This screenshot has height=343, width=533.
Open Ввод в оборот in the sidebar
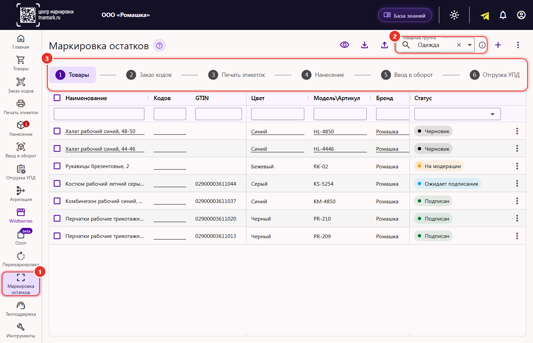[21, 150]
